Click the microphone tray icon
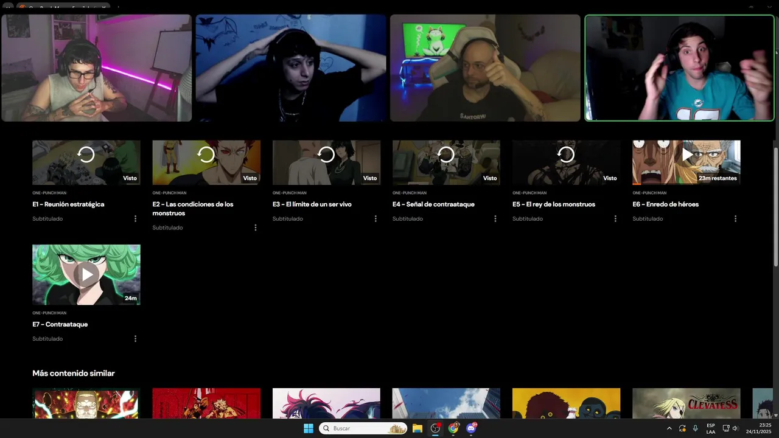 (x=696, y=428)
